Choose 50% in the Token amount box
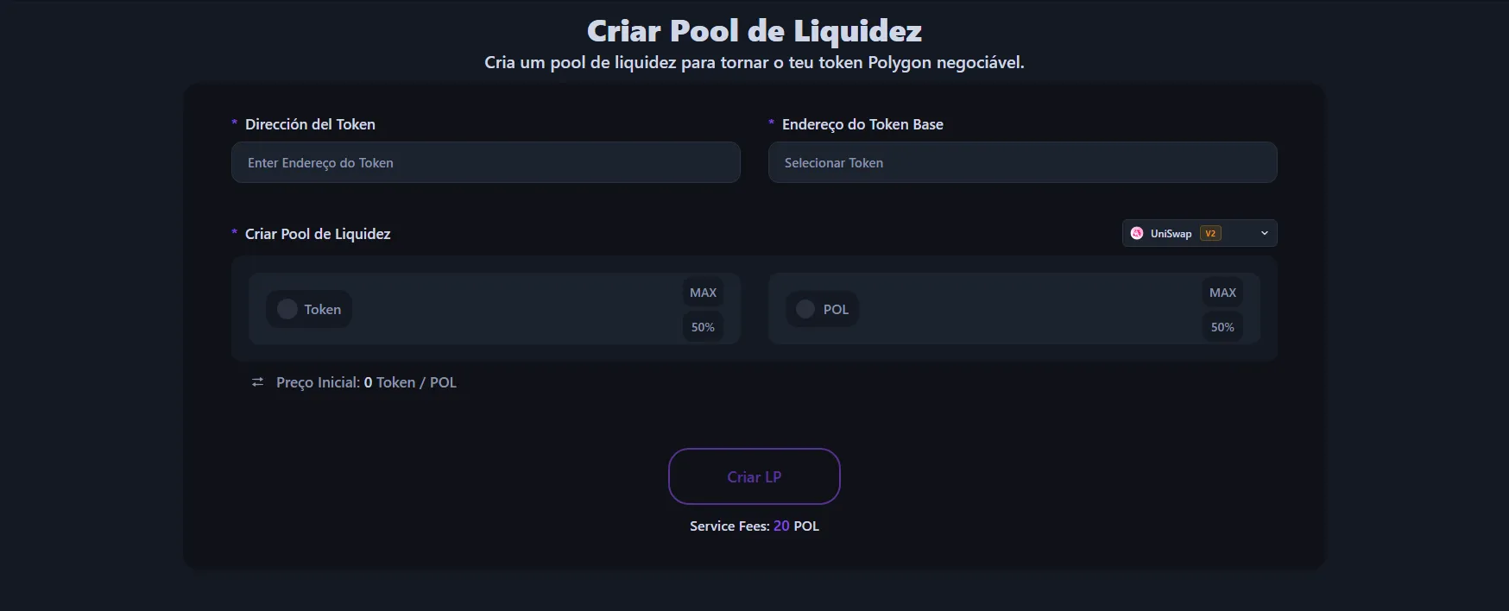The width and height of the screenshot is (1509, 611). tap(703, 327)
